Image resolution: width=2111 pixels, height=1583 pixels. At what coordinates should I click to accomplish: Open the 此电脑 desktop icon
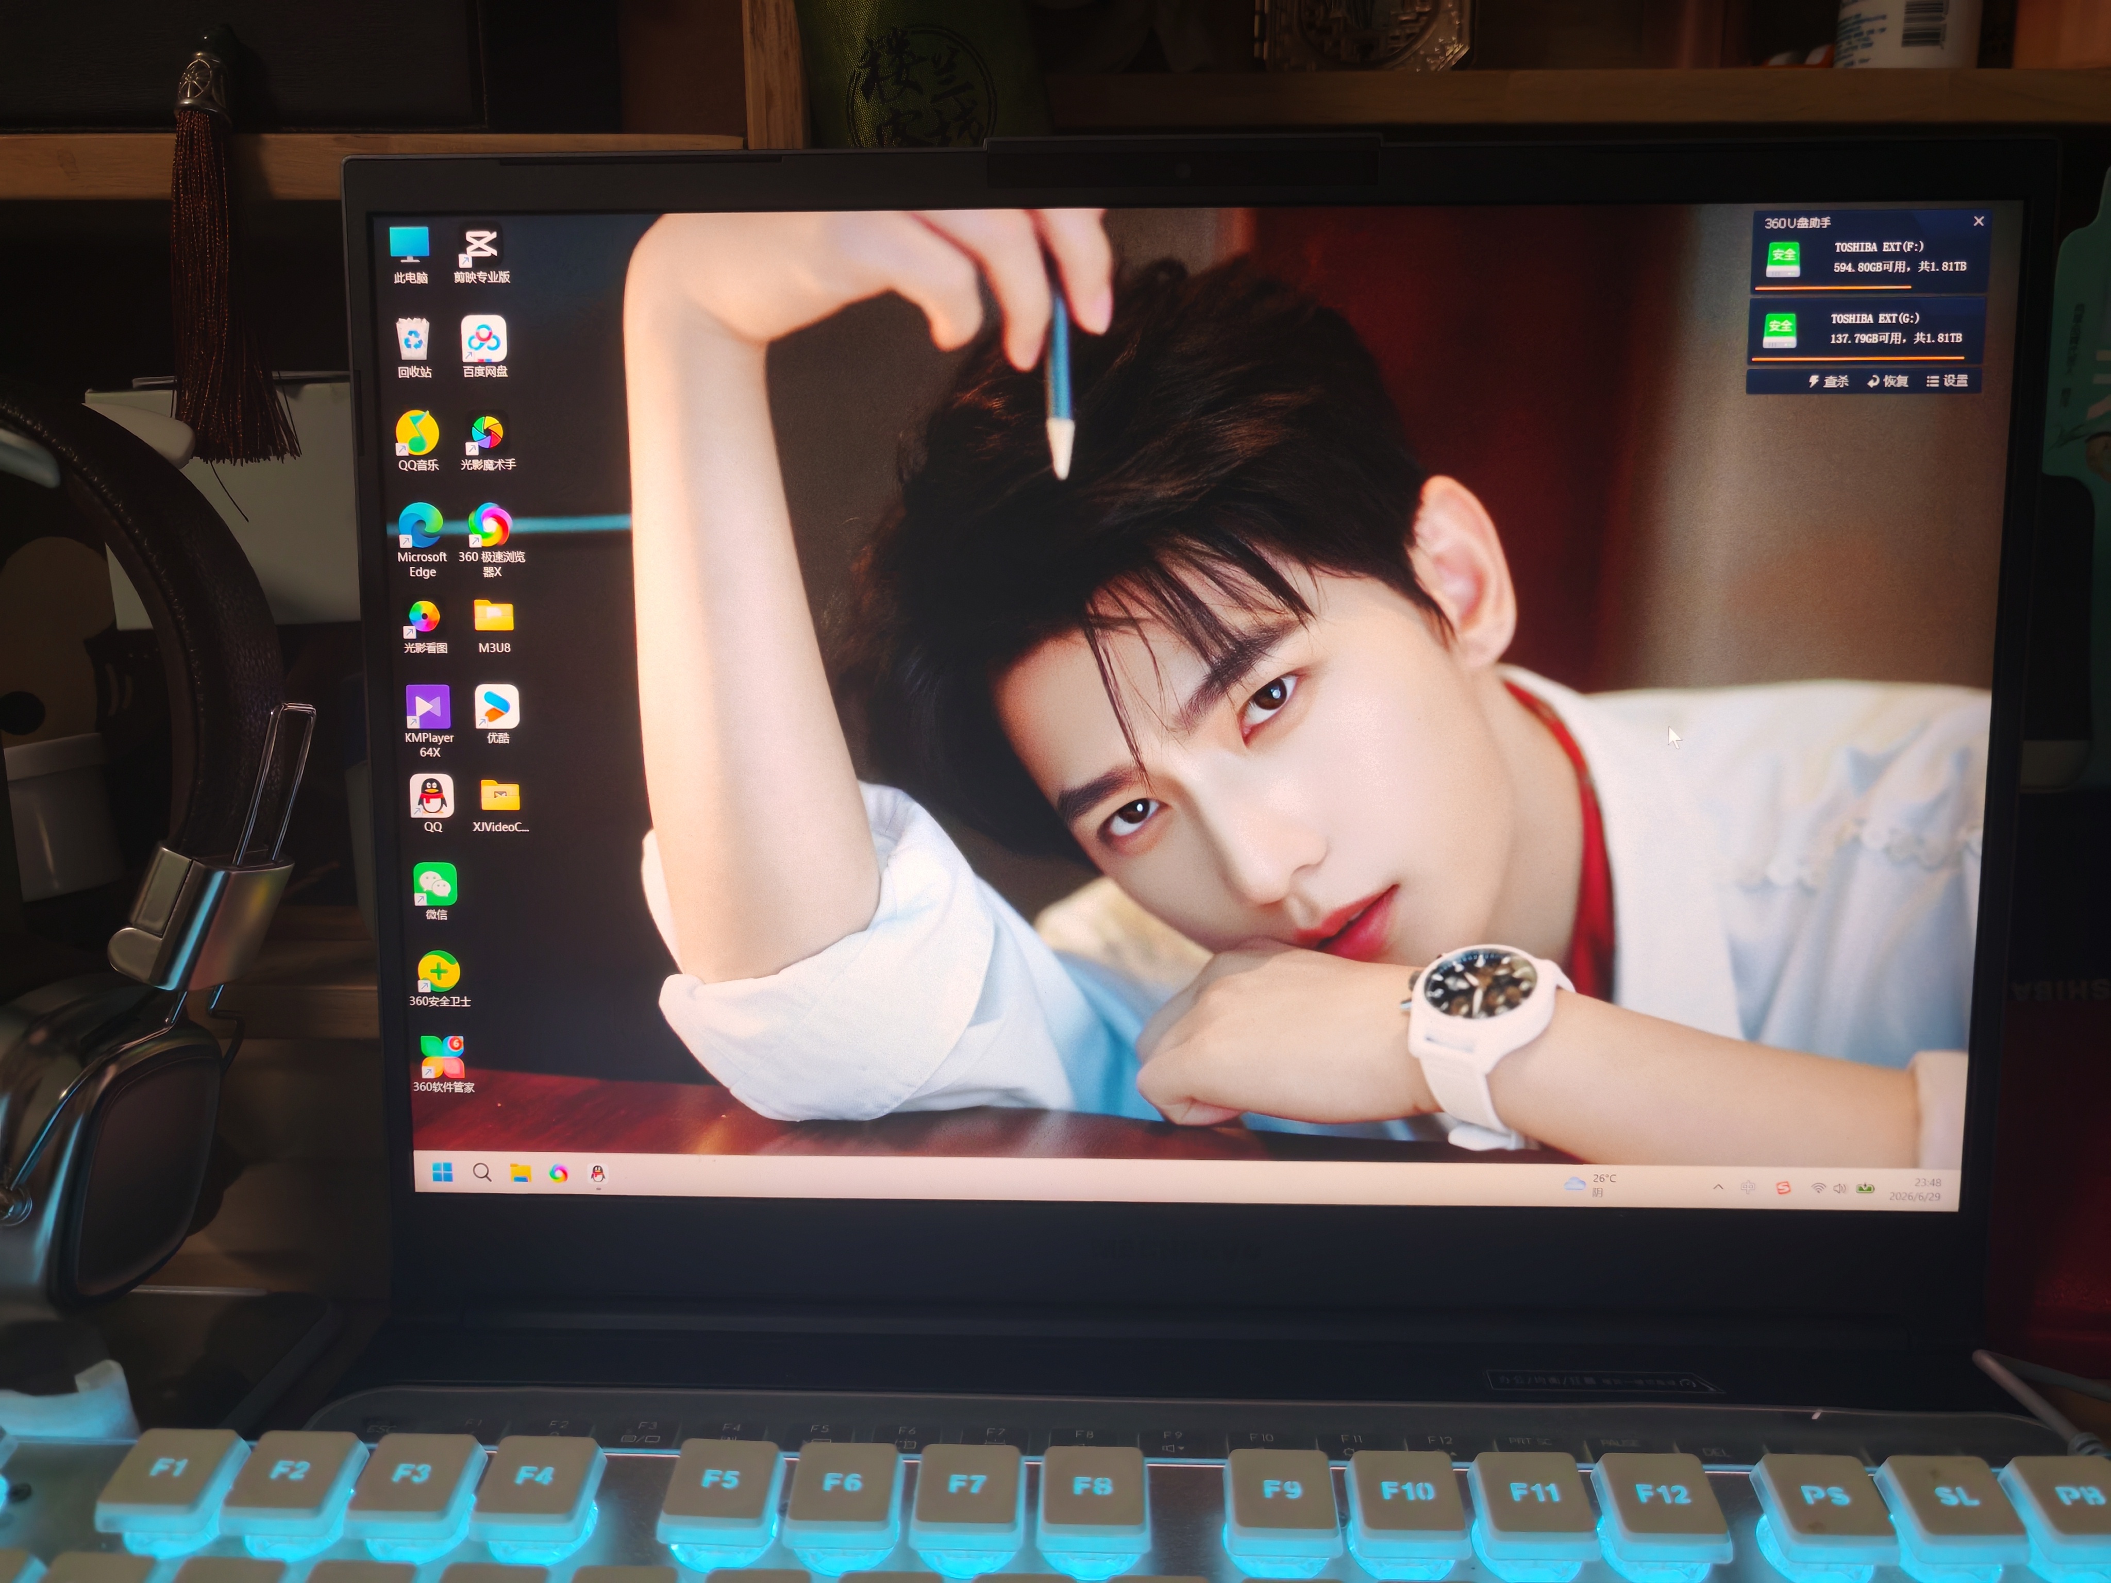click(x=409, y=254)
